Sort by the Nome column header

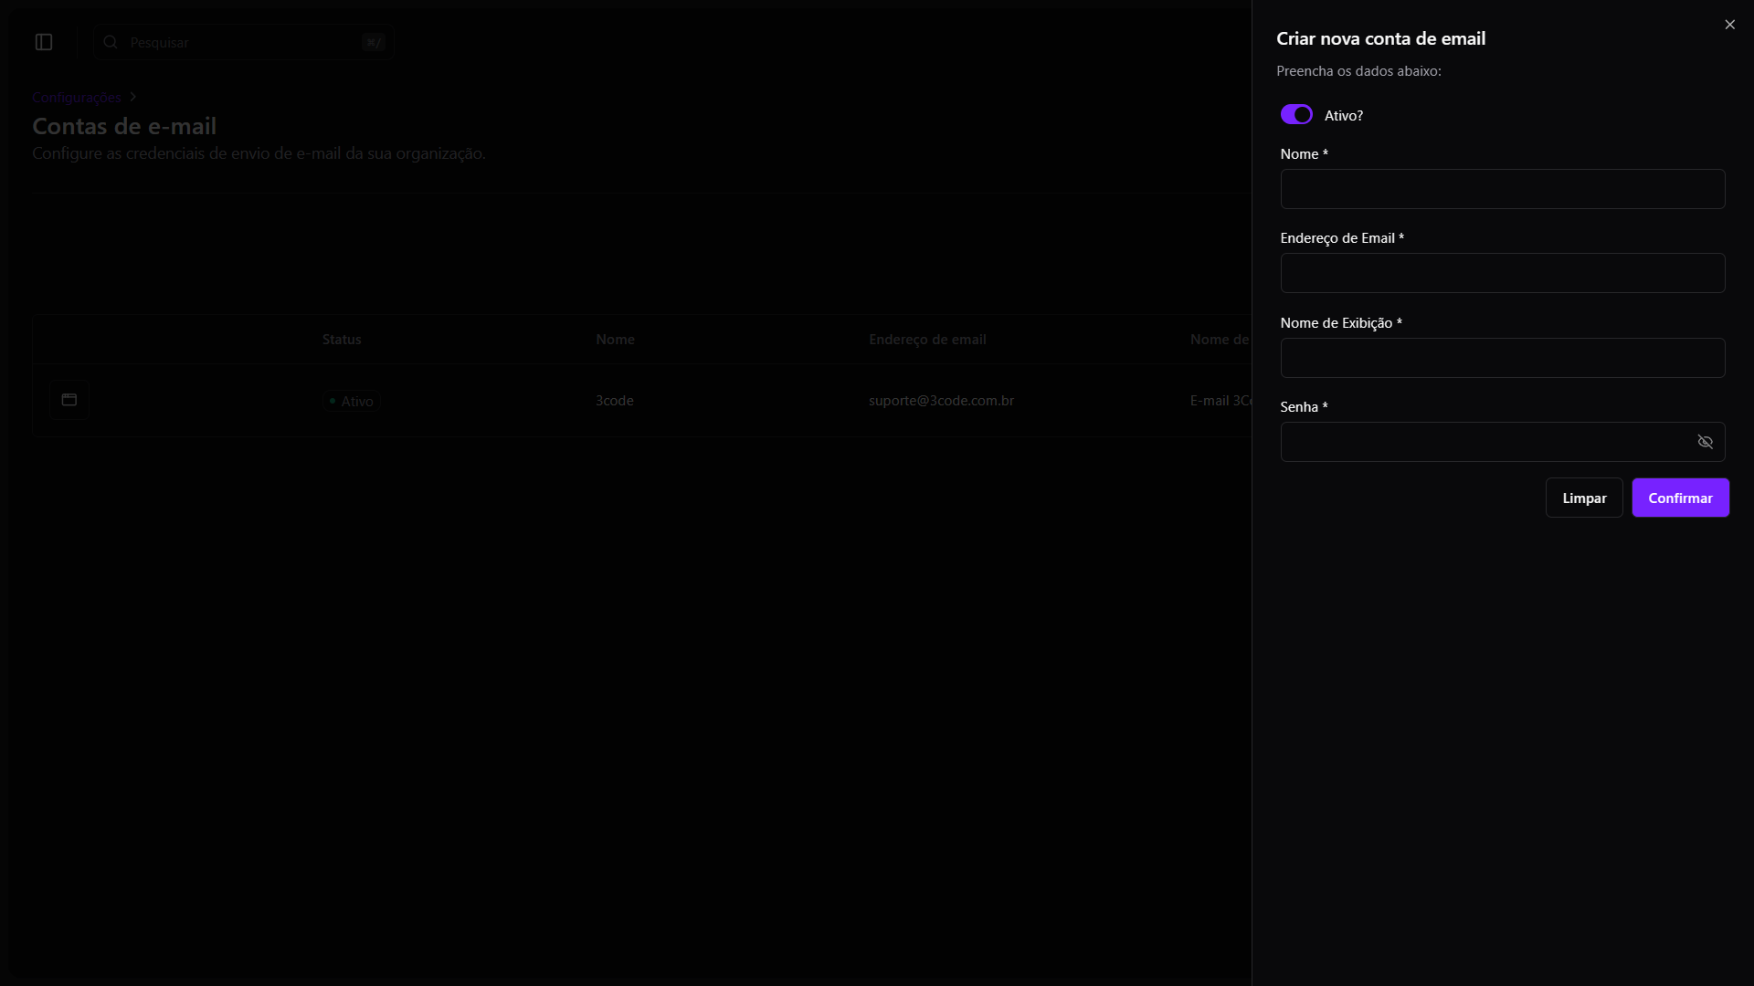(x=615, y=340)
